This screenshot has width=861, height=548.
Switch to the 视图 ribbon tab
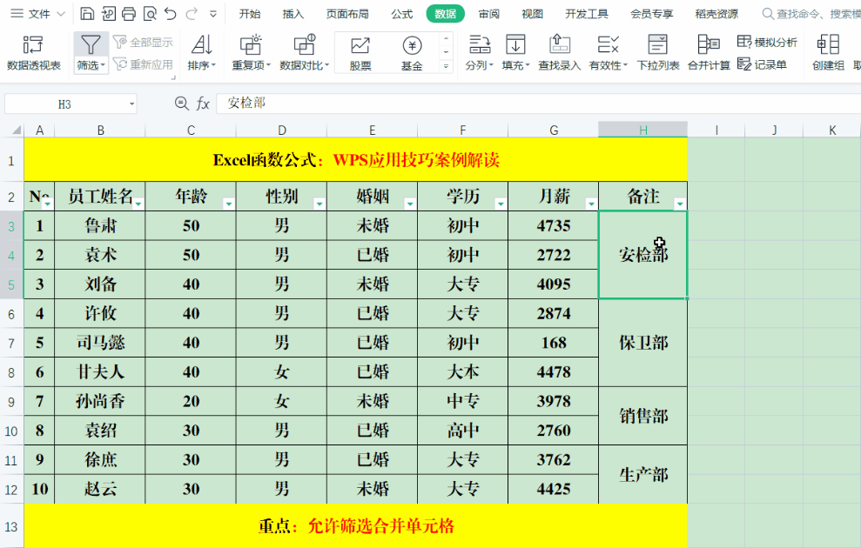click(x=532, y=14)
